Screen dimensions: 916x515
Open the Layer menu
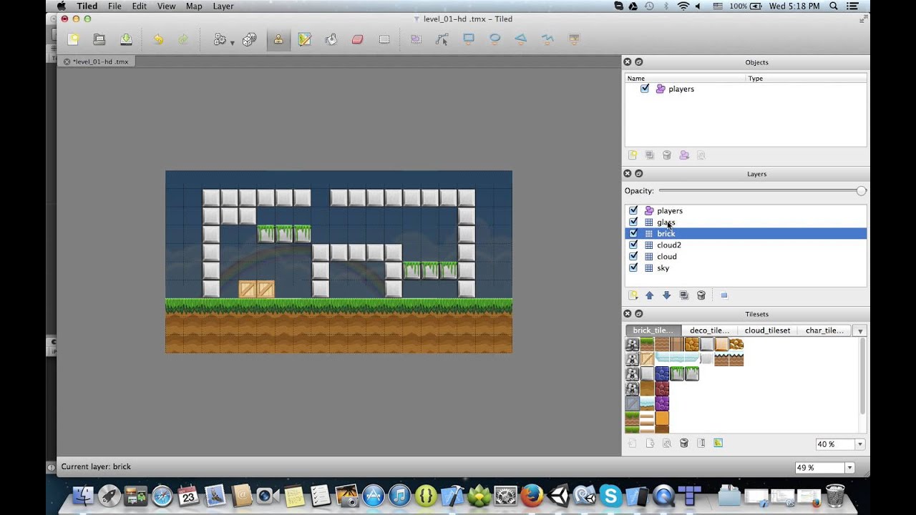click(x=223, y=6)
